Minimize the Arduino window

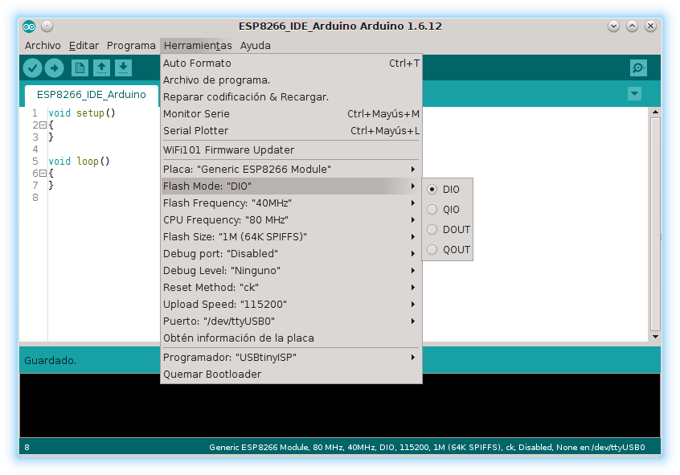point(613,27)
